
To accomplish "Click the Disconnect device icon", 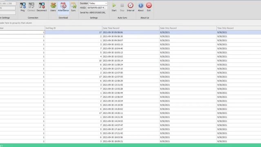I will click(x=42, y=7).
